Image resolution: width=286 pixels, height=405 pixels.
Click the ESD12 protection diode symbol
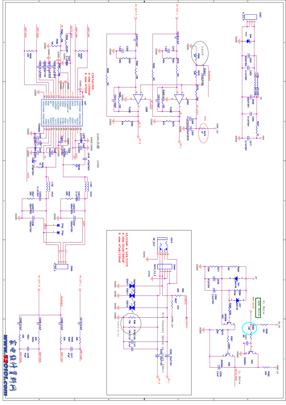[132, 308]
